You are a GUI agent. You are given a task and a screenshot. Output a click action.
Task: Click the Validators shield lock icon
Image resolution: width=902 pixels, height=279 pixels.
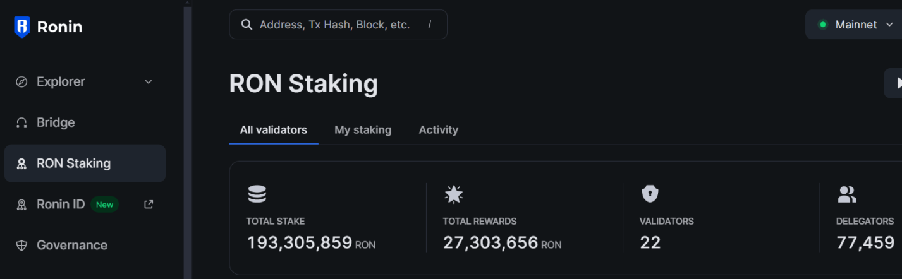650,194
